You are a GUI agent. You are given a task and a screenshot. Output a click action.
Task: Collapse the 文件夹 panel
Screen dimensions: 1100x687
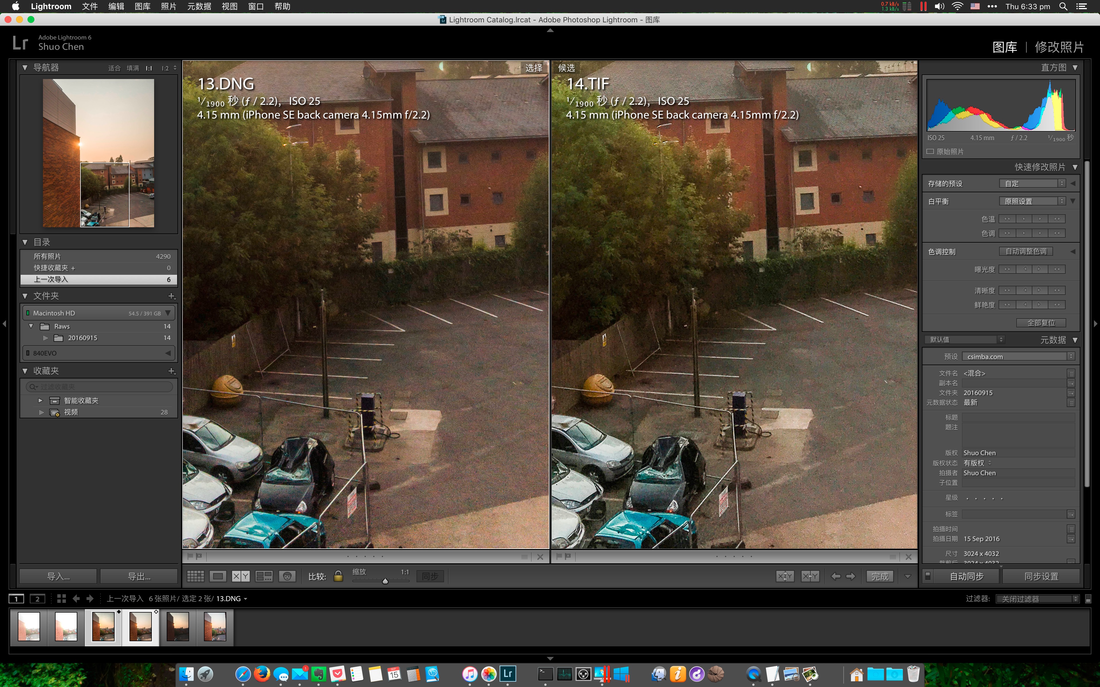25,296
